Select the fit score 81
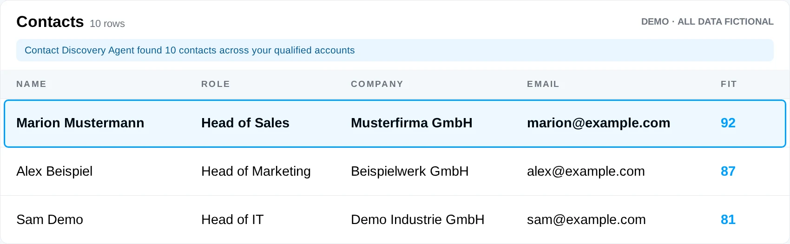The height and width of the screenshot is (244, 790). [x=728, y=220]
